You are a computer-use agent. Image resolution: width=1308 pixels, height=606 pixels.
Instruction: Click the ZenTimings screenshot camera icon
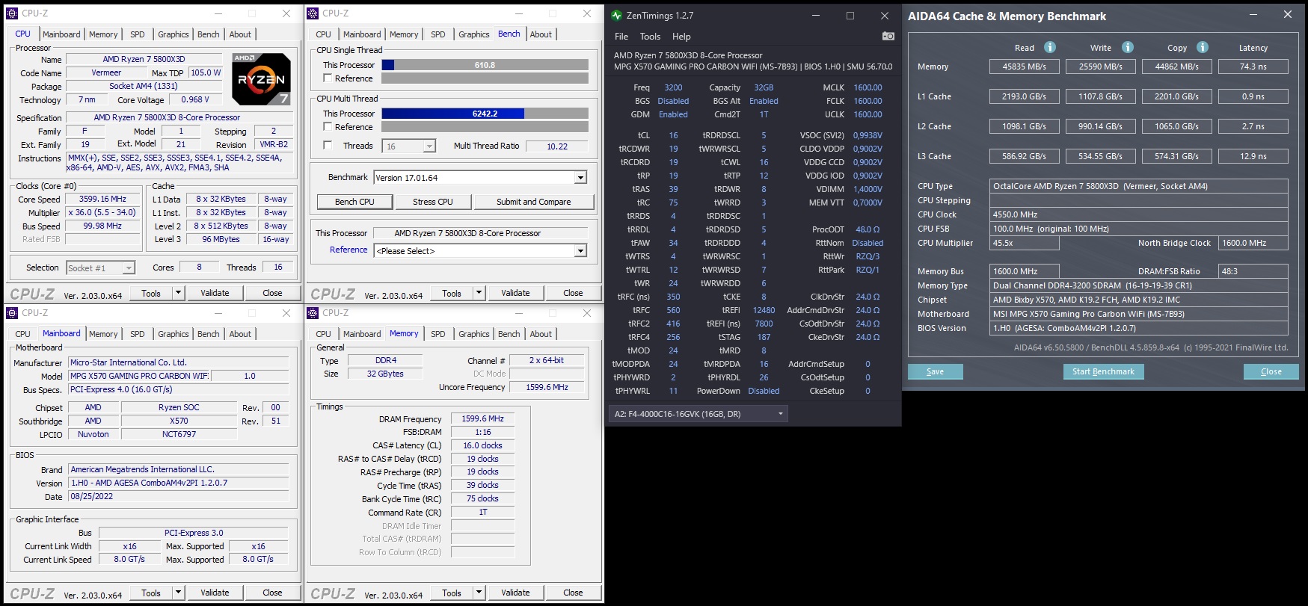pos(888,36)
